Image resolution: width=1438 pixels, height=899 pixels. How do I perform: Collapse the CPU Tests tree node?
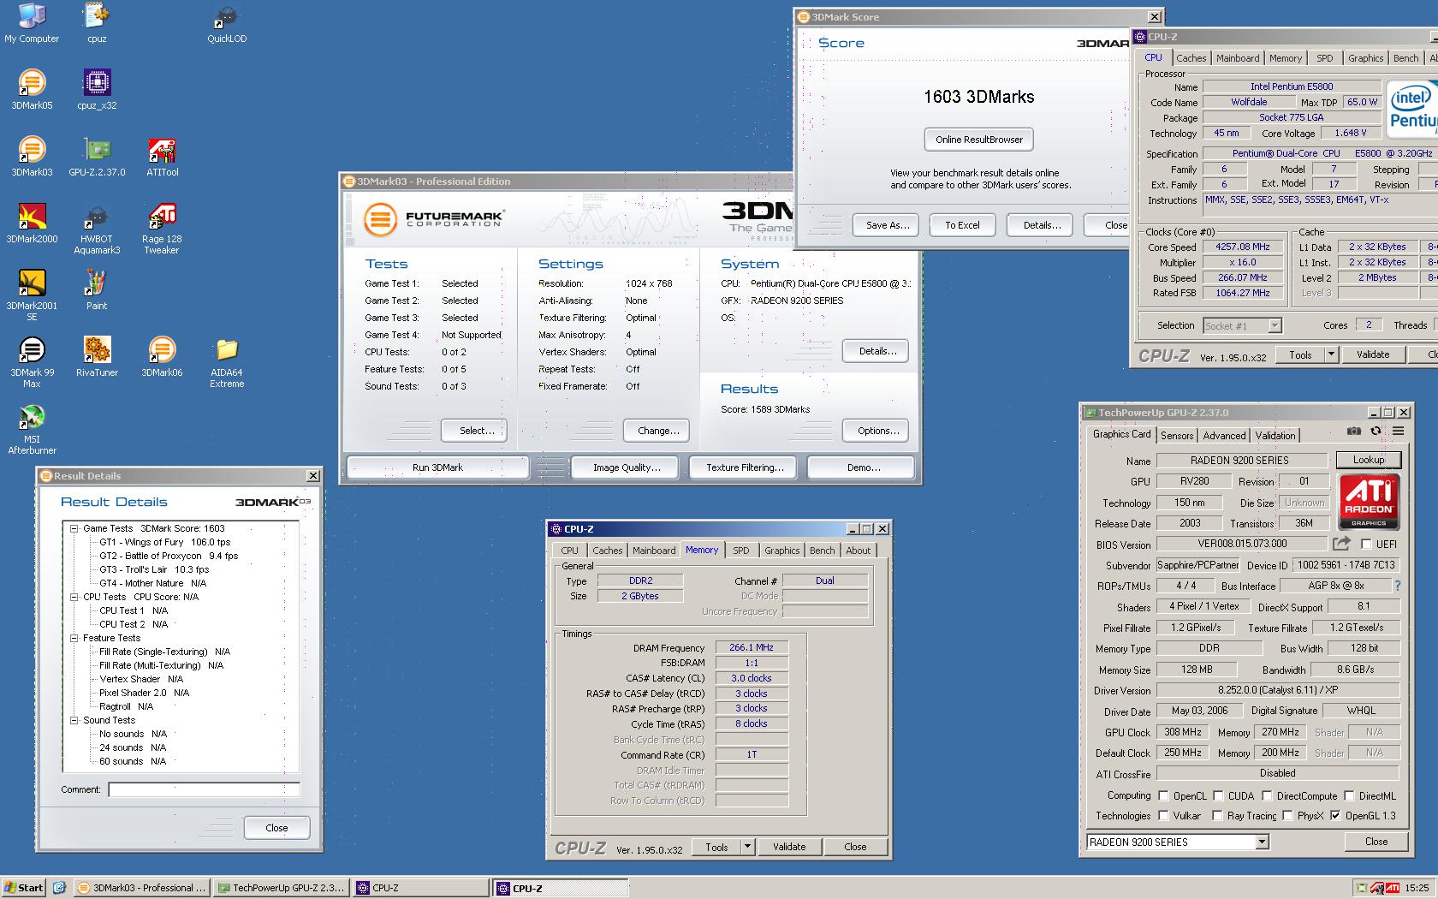click(74, 597)
